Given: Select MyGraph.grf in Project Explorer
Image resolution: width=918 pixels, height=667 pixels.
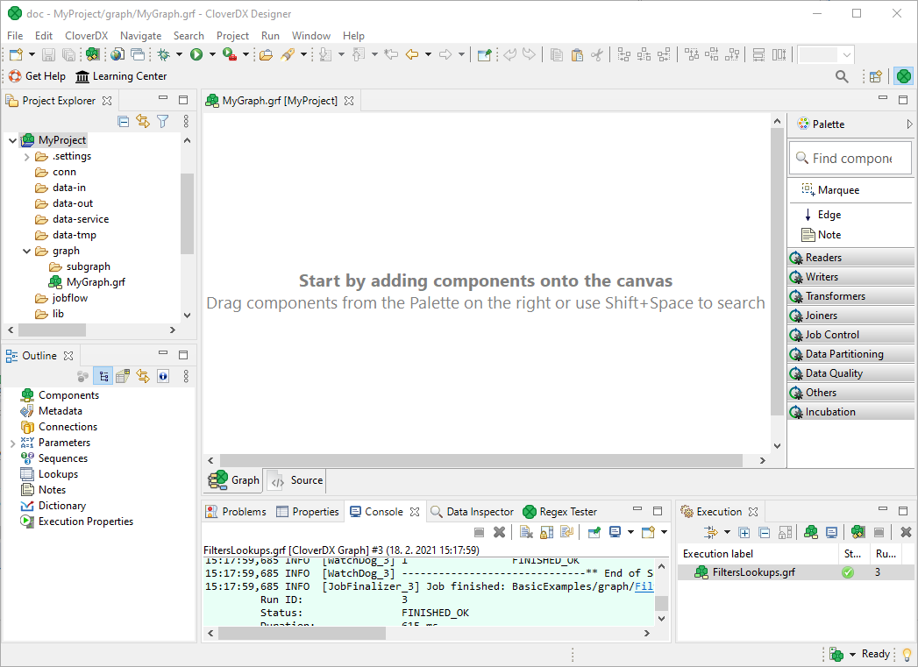Looking at the screenshot, I should click(x=88, y=282).
